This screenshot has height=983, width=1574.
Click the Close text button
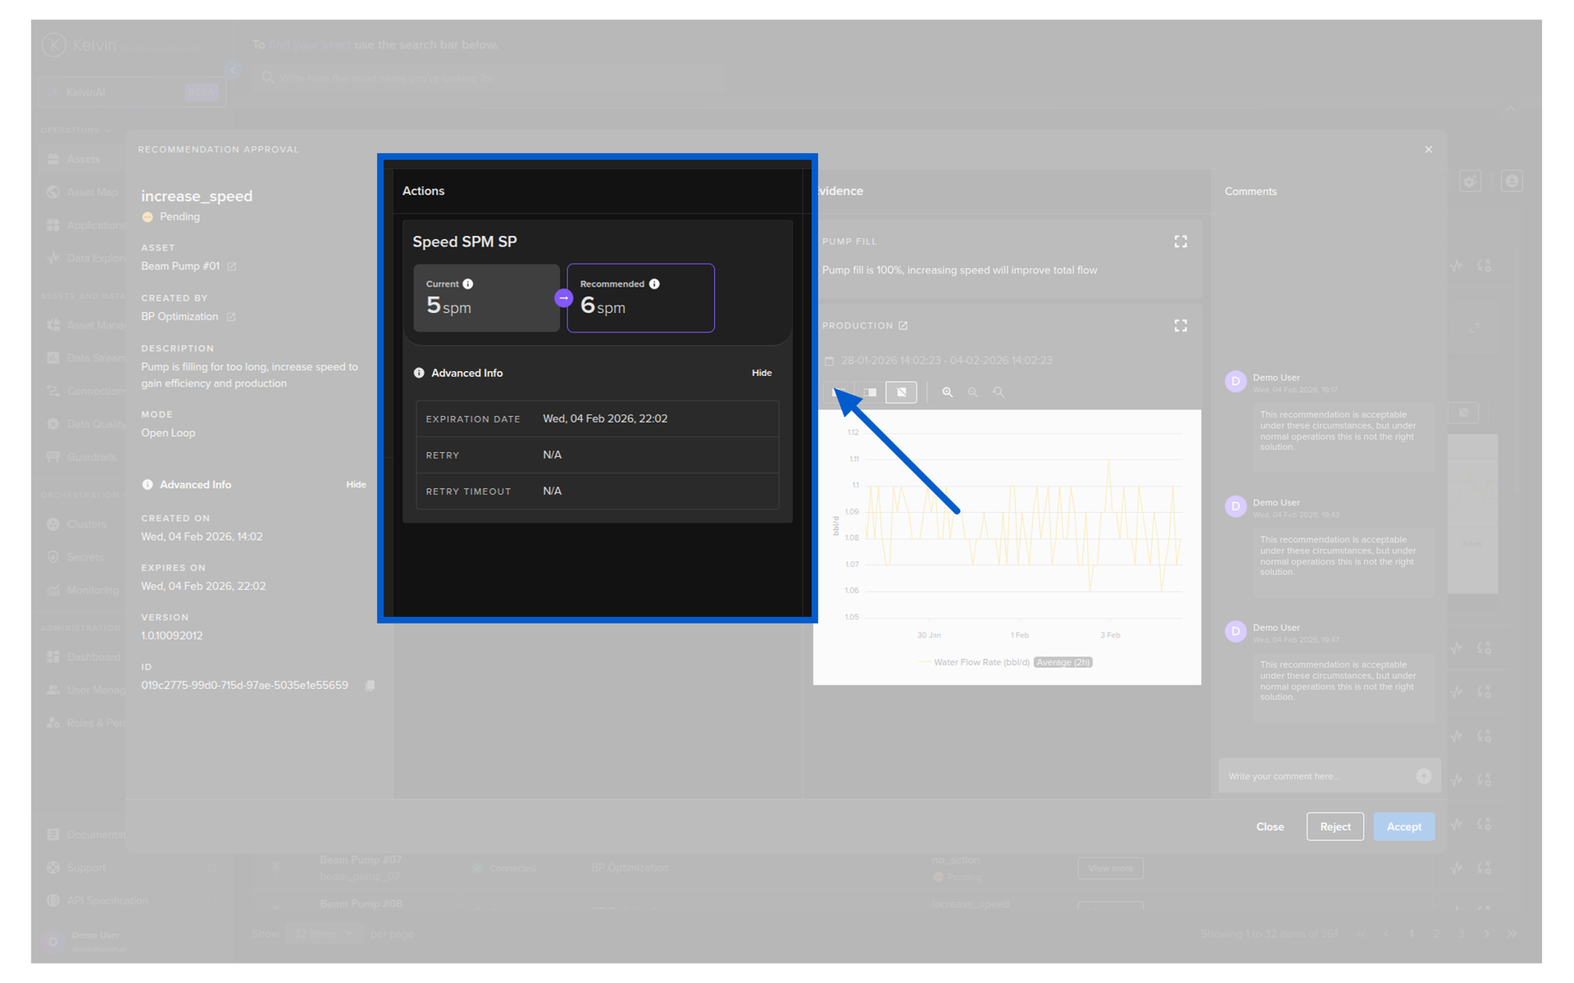(1269, 827)
